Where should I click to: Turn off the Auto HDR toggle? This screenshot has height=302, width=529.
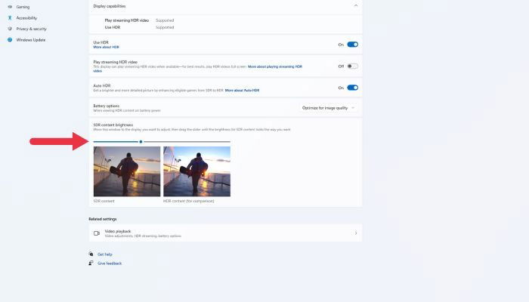click(353, 88)
